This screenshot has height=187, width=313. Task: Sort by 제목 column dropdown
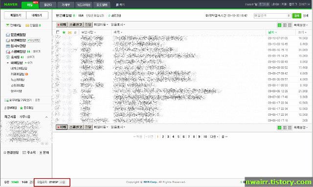click(x=118, y=32)
